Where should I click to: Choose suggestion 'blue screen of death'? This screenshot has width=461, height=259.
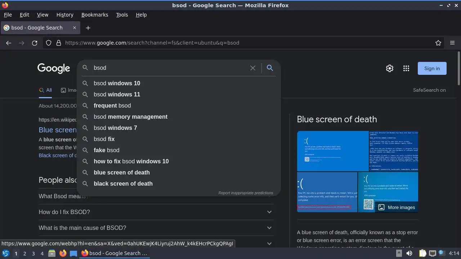tap(179, 172)
